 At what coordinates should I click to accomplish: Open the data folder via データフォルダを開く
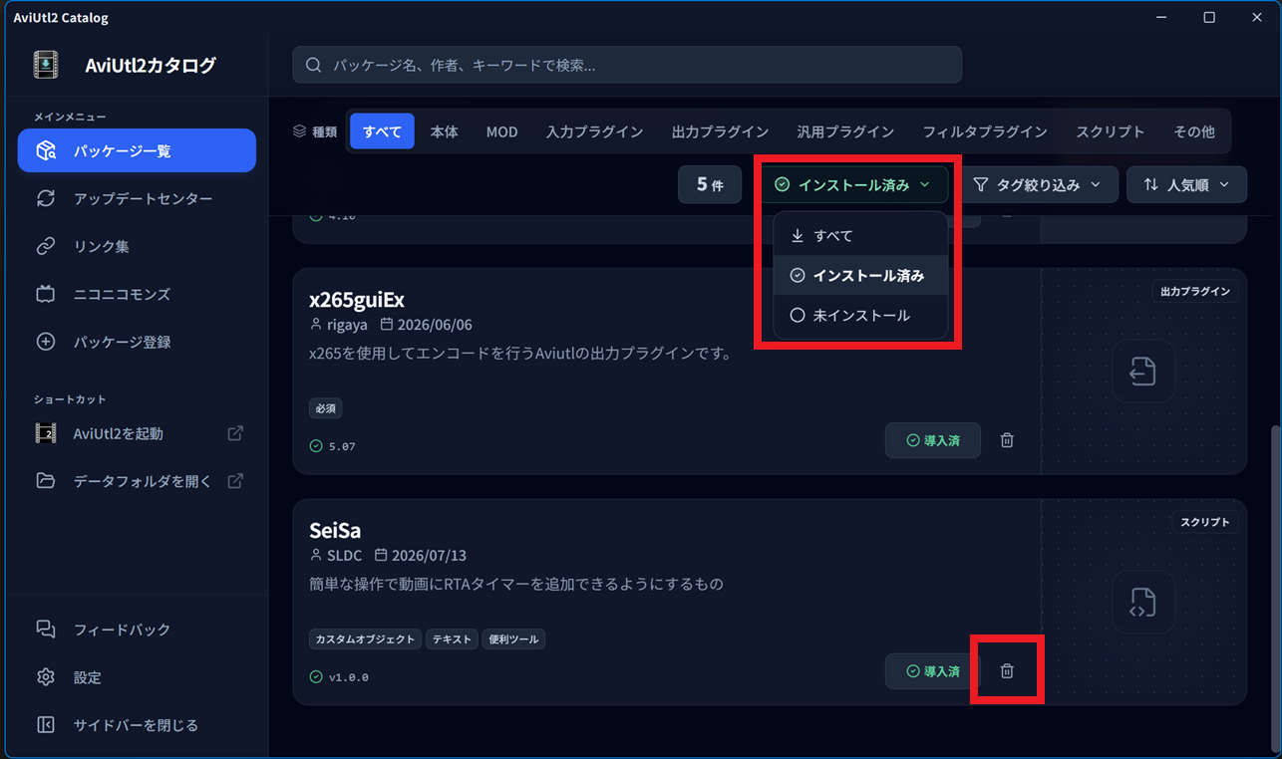pyautogui.click(x=137, y=481)
